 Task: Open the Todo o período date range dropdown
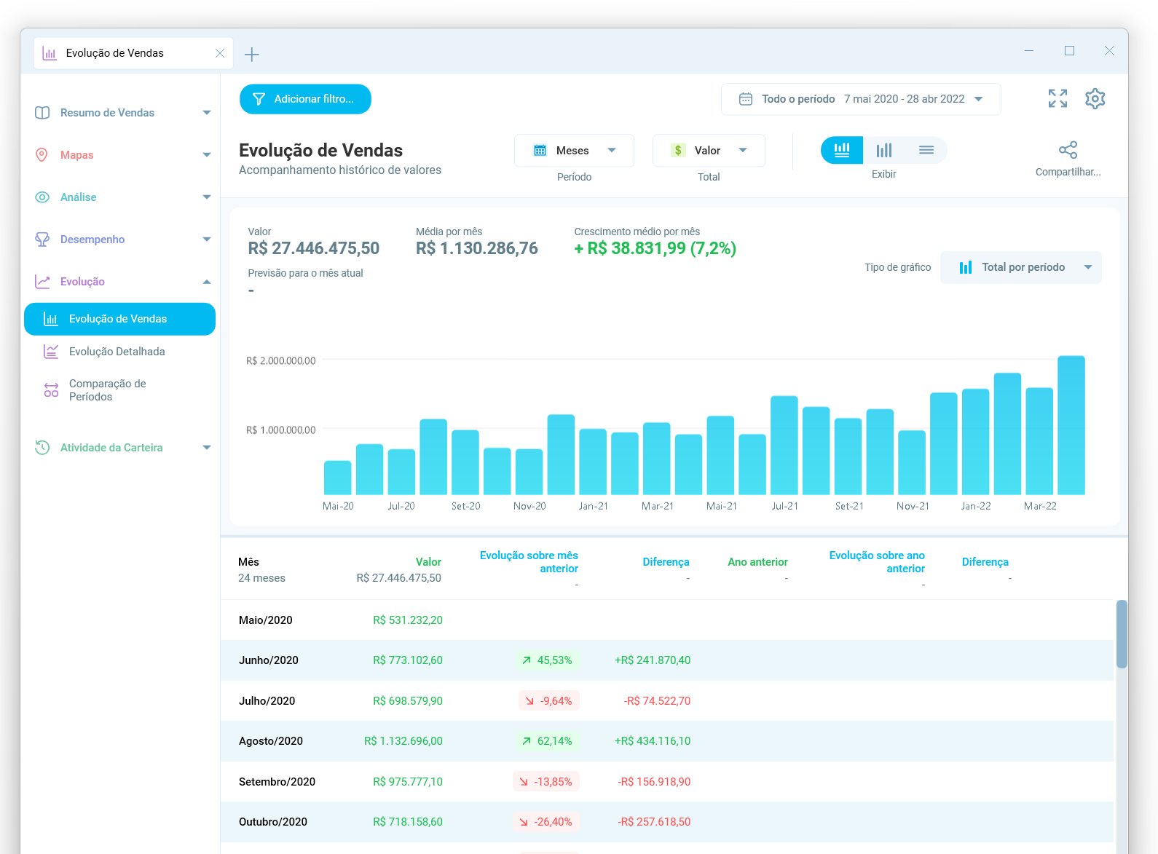click(x=861, y=99)
